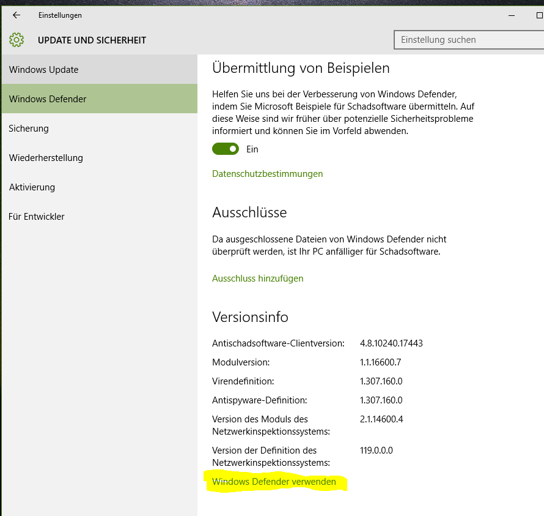544x516 pixels.
Task: Open Wiederherstellung settings page
Action: click(100, 158)
